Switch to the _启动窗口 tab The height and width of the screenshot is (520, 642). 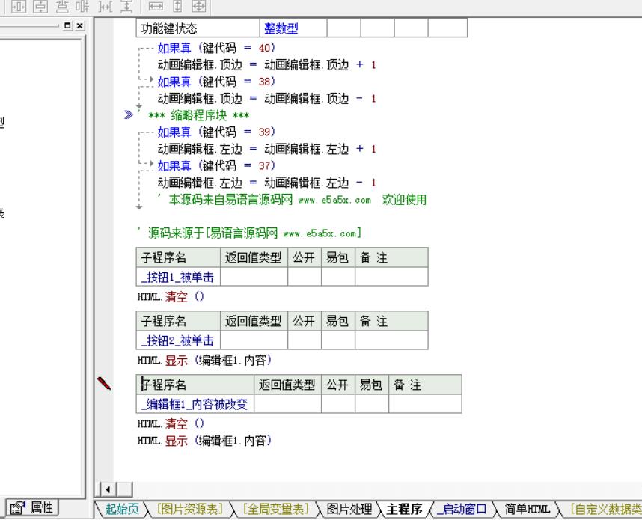tap(462, 509)
